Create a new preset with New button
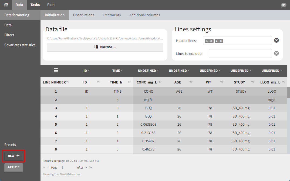This screenshot has width=290, height=181. (14, 156)
